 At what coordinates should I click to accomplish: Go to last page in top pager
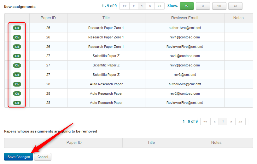(x=160, y=6)
